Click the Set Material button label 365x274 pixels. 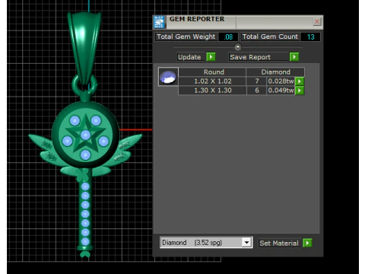279,244
